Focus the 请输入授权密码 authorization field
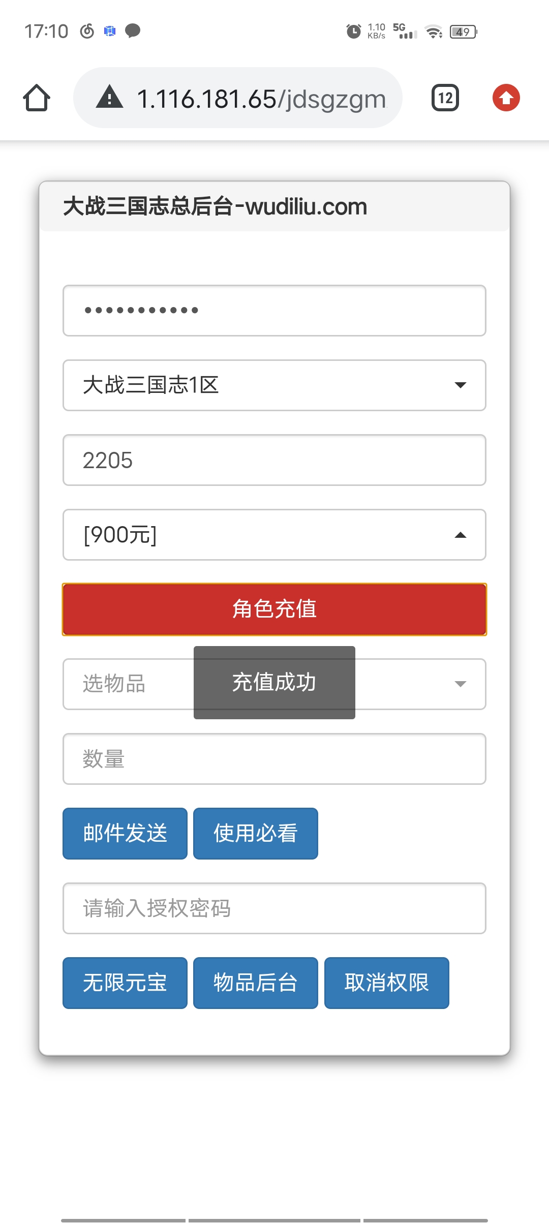The image size is (549, 1224). (x=274, y=908)
